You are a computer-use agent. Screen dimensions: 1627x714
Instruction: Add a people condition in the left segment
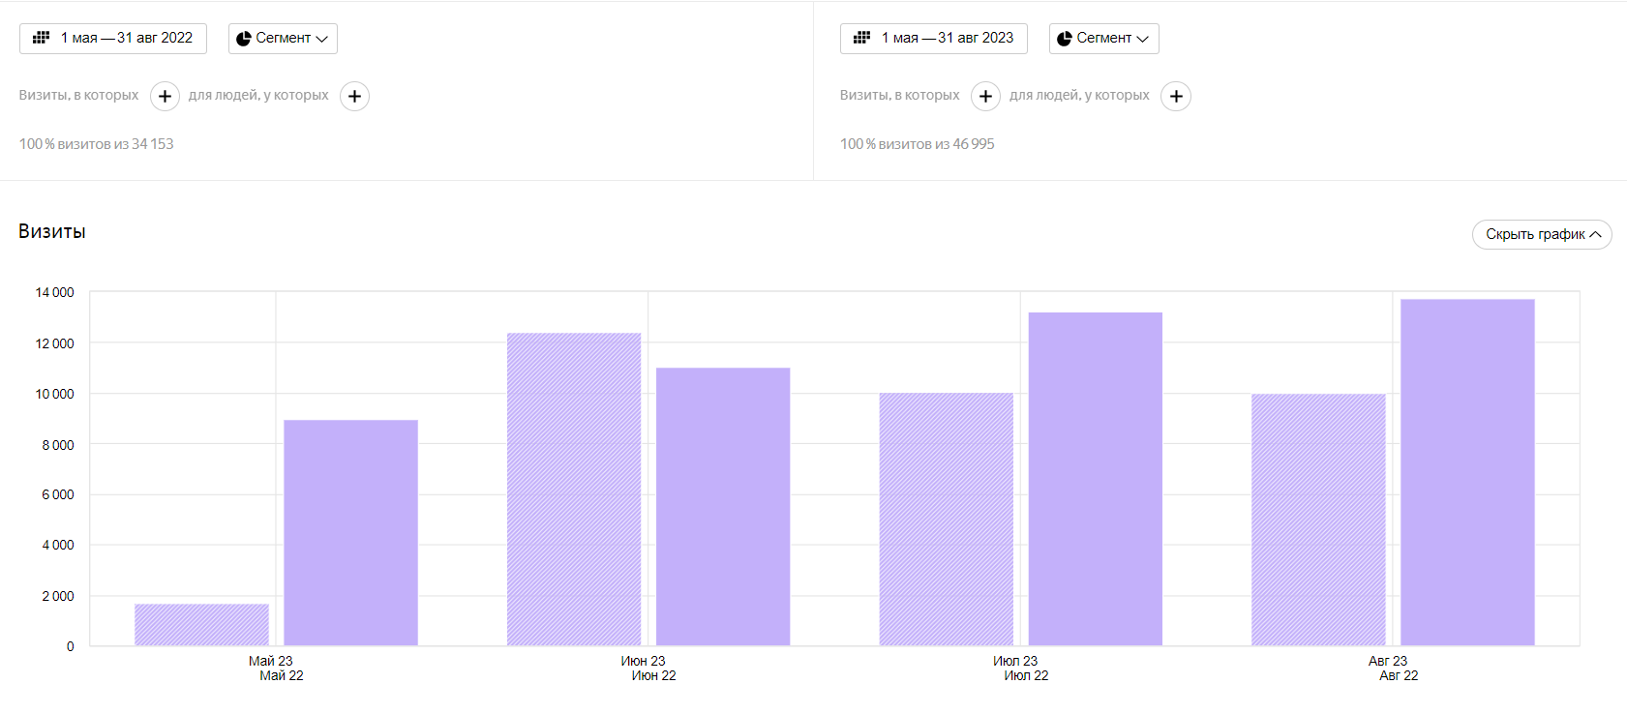coord(354,96)
